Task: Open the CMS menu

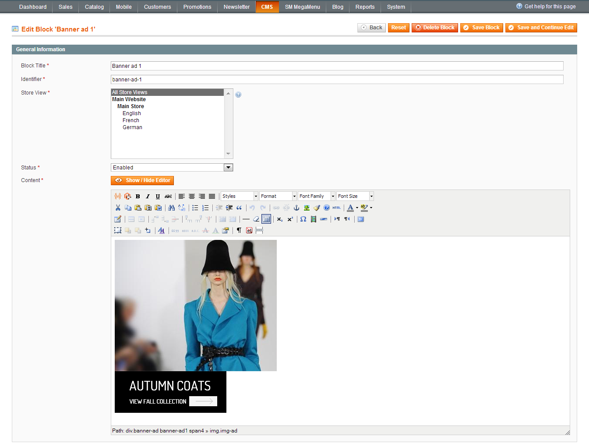Action: 267,7
